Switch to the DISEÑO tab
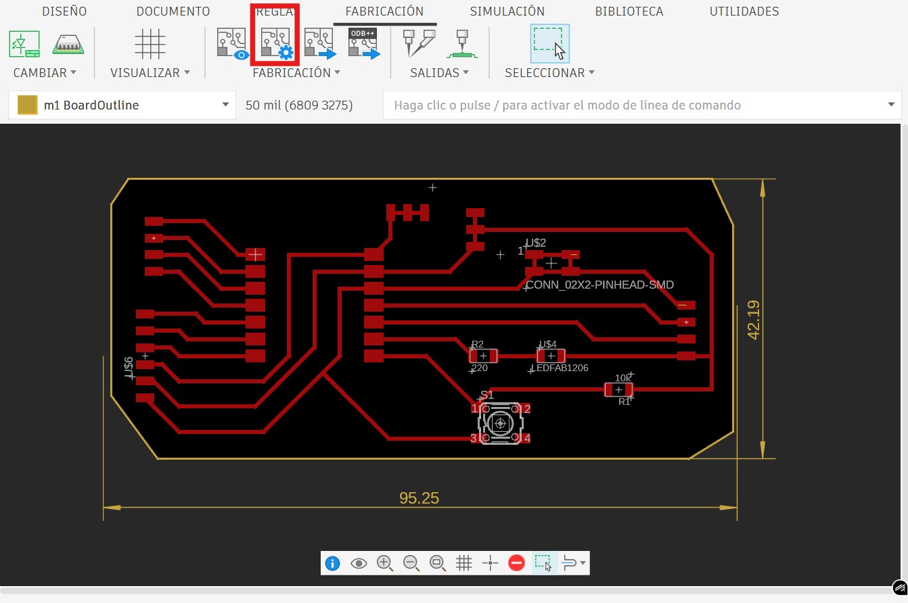908x603 pixels. click(64, 11)
